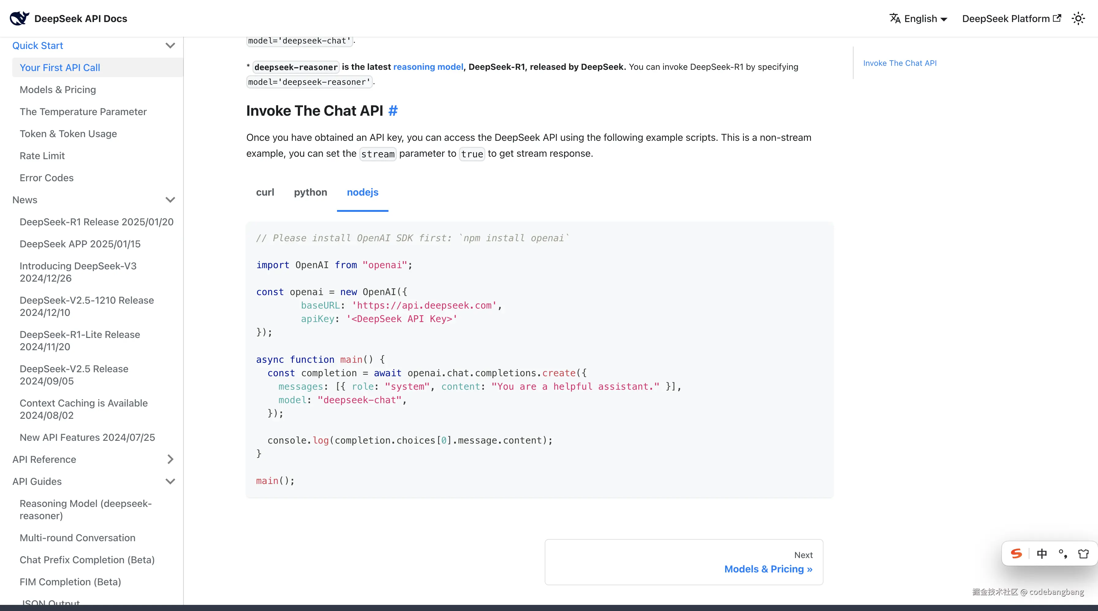Open the English language dropdown

(918, 19)
